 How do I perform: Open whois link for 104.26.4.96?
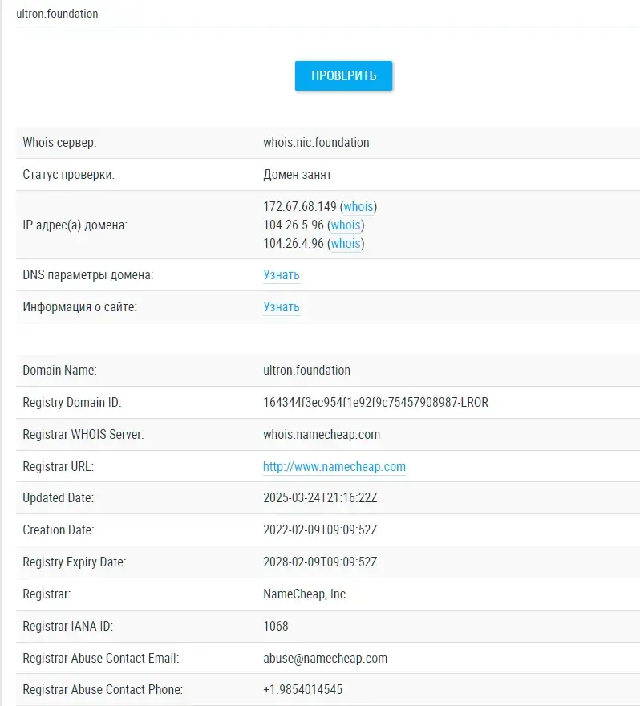tap(346, 244)
